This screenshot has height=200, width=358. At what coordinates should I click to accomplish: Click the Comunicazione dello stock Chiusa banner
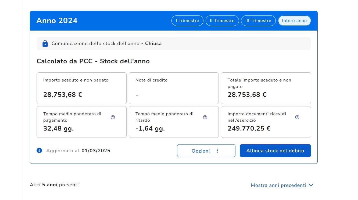(x=174, y=43)
